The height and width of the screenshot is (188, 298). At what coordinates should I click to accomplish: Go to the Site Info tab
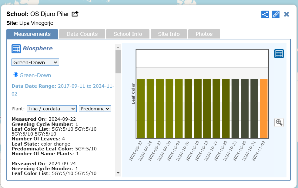pos(169,34)
